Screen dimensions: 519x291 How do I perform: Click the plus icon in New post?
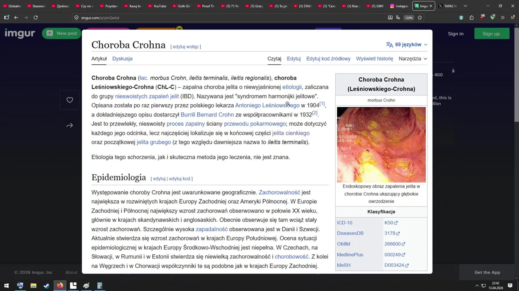pos(50,33)
